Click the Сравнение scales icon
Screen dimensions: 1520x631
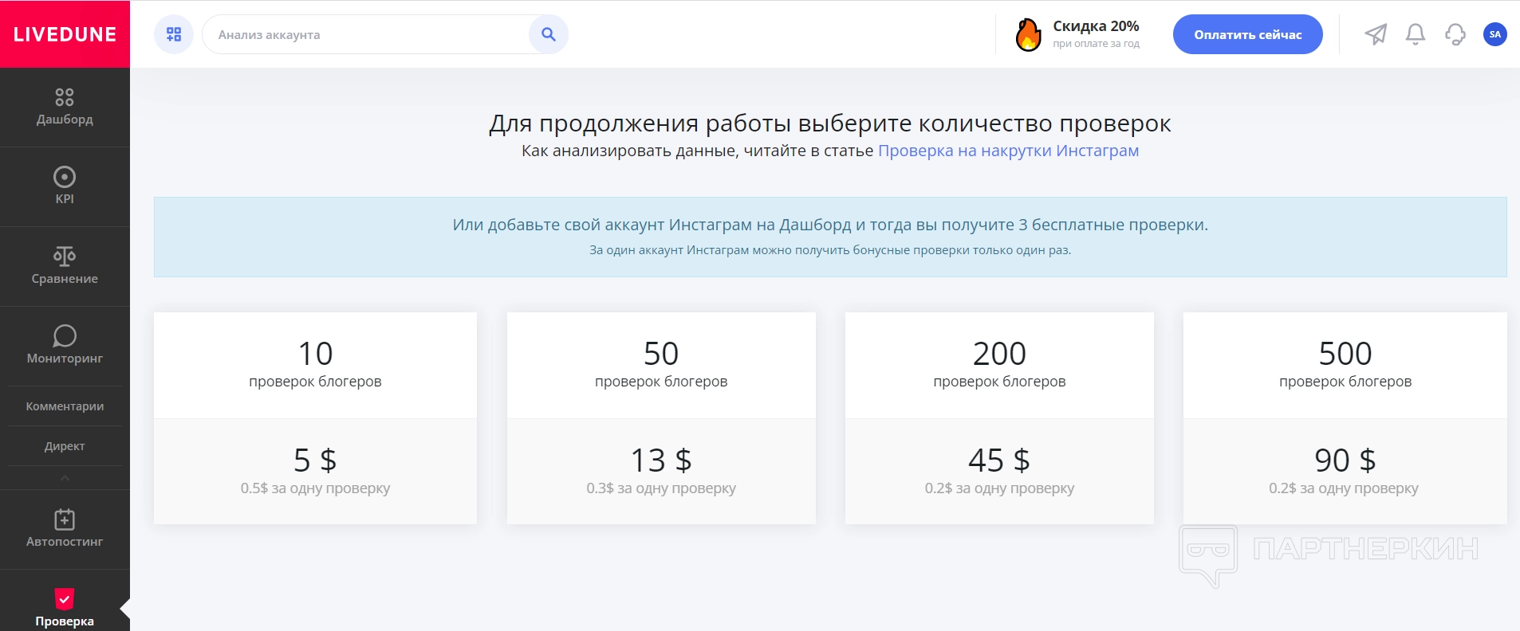click(x=65, y=256)
